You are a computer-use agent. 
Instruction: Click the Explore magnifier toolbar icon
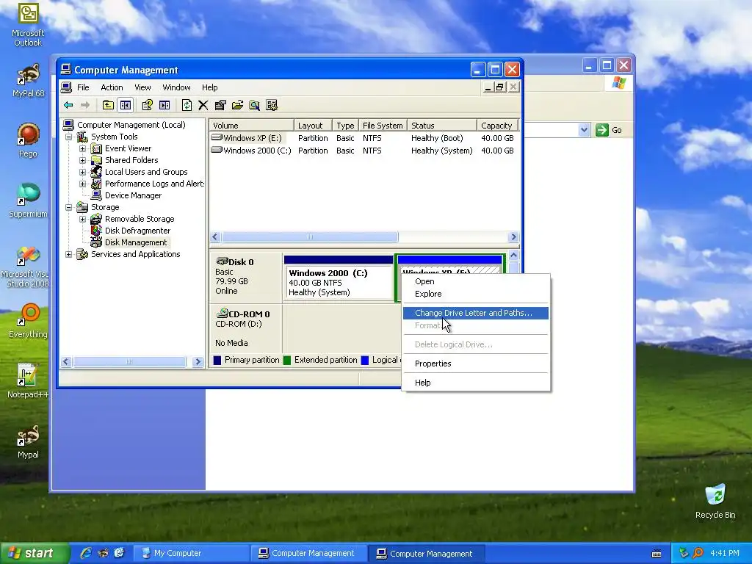pyautogui.click(x=255, y=105)
